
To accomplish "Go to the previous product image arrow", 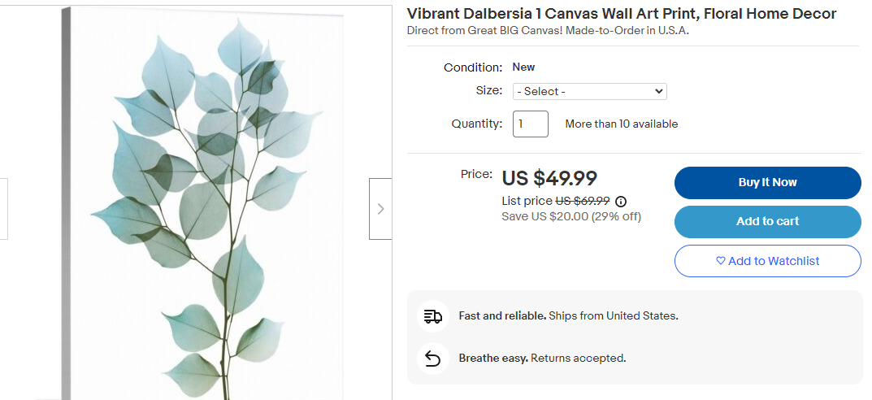I will [x=3, y=209].
